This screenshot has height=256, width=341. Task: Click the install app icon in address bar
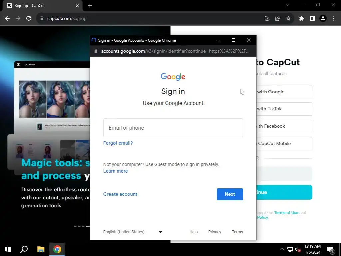(x=267, y=19)
